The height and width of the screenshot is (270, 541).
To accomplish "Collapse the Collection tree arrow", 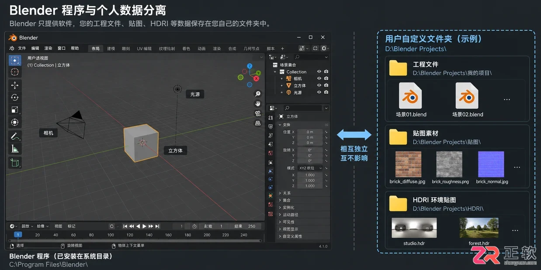I will point(275,72).
